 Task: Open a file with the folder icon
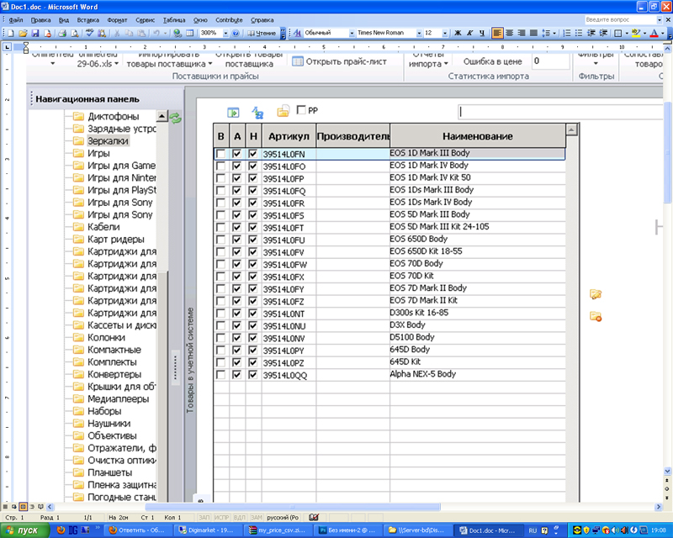point(23,33)
